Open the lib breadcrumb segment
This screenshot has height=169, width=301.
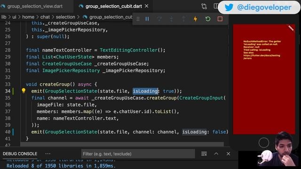pos(4,17)
